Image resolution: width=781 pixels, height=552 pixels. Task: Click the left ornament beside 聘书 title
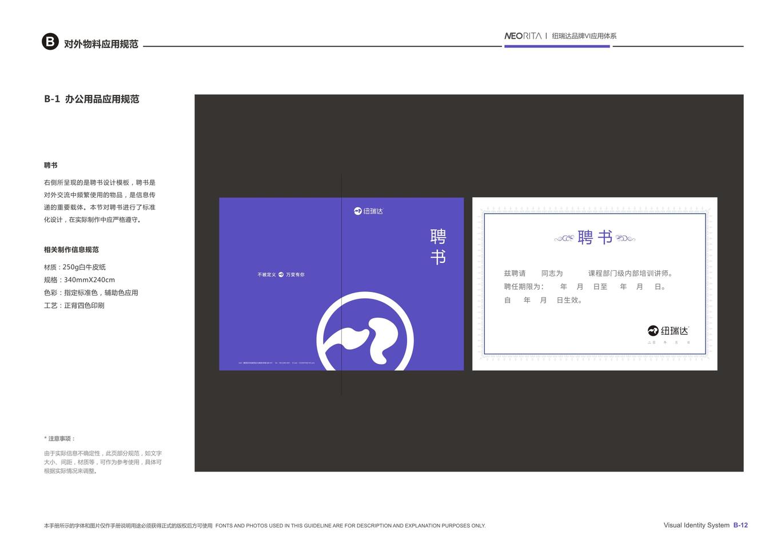point(564,238)
